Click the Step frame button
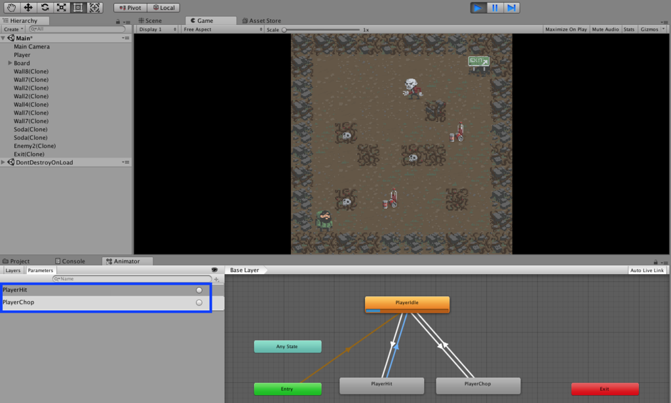The image size is (671, 403). point(511,8)
